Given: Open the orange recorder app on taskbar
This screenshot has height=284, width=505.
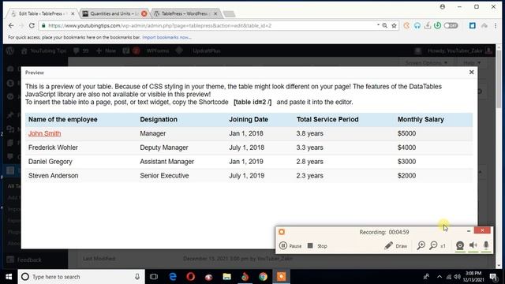Looking at the screenshot, I should coord(281,277).
